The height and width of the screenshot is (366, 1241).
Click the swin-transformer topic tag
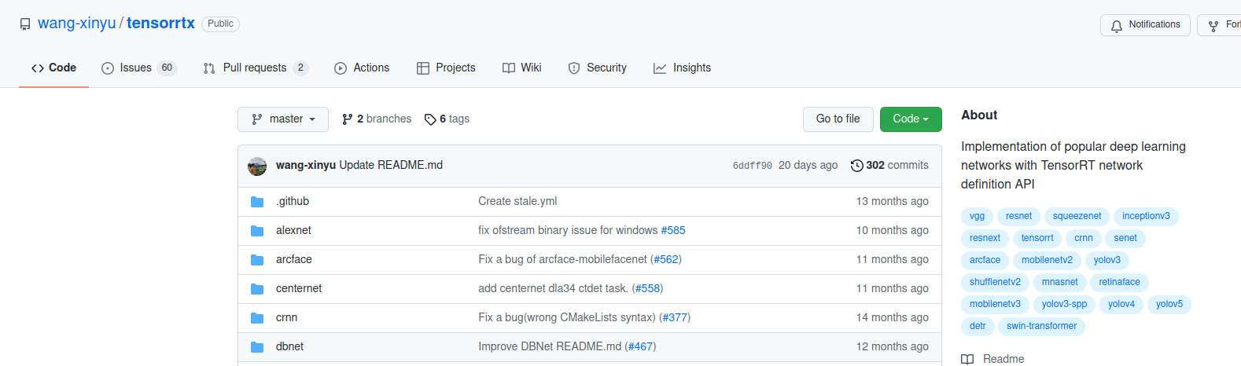pyautogui.click(x=1041, y=326)
